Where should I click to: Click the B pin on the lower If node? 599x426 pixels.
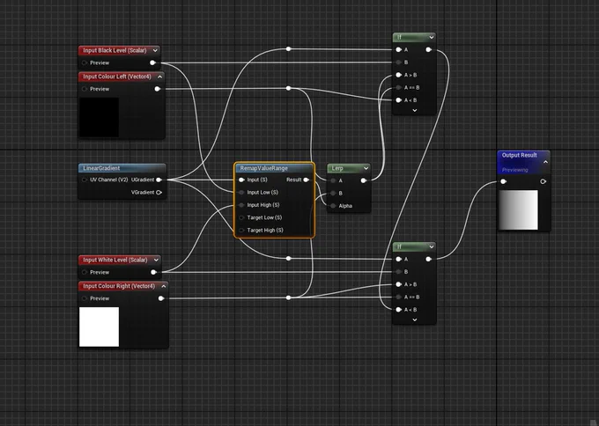point(399,272)
